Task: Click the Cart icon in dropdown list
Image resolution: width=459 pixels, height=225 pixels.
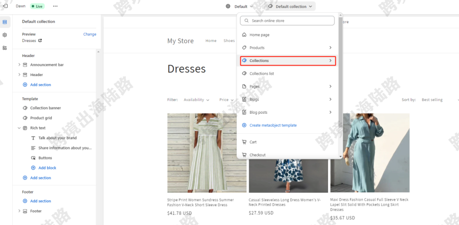Action: pyautogui.click(x=244, y=142)
